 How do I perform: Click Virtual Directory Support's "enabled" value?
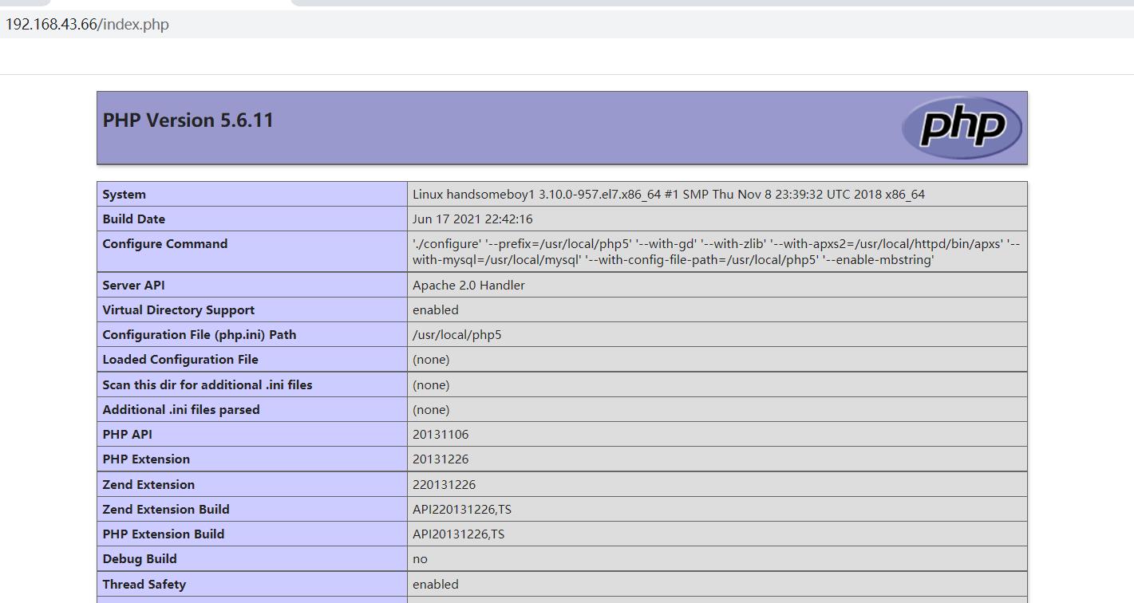[436, 310]
